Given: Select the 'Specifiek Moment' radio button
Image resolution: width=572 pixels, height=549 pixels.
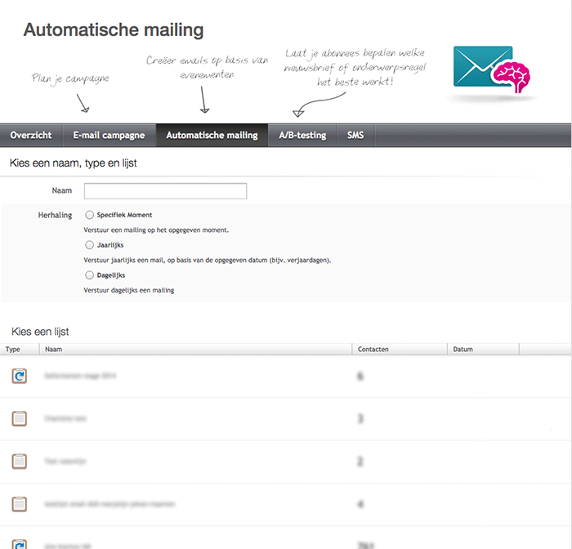Looking at the screenshot, I should pyautogui.click(x=89, y=215).
